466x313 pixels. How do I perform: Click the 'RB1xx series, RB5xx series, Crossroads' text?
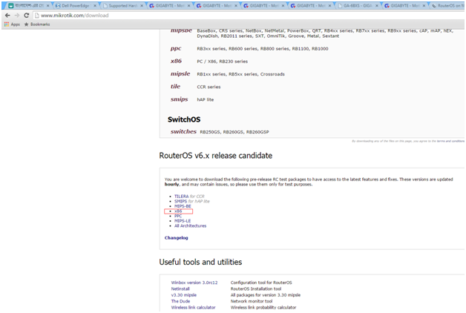[x=240, y=74]
